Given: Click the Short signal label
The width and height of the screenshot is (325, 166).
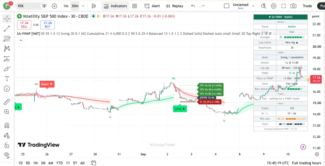Looking at the screenshot, I should (x=47, y=84).
